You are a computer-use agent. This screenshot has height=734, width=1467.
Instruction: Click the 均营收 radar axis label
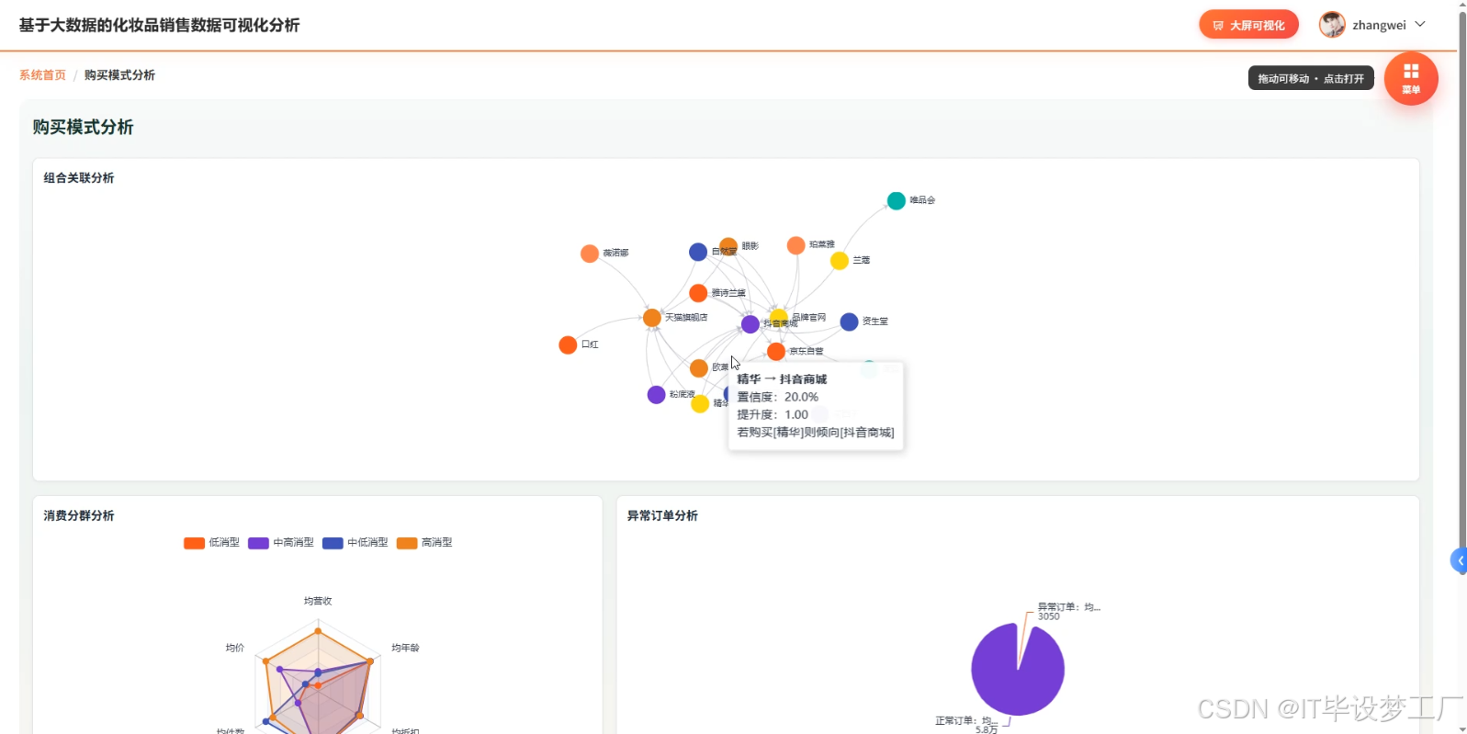pyautogui.click(x=318, y=601)
